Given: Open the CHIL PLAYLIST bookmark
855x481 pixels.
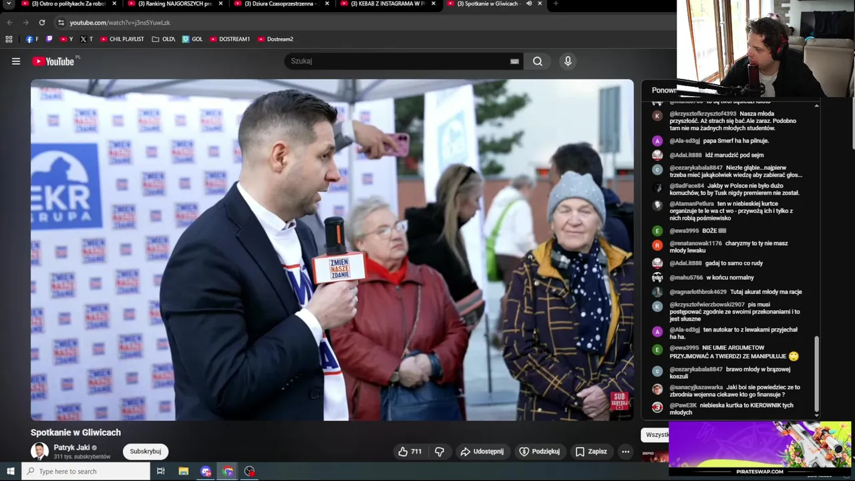Looking at the screenshot, I should tap(122, 39).
